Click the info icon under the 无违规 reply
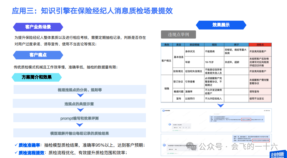 click(189, 128)
